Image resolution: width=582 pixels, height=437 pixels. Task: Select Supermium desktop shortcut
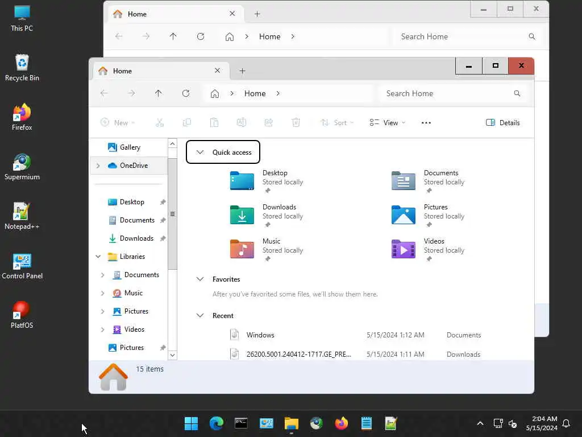click(22, 167)
